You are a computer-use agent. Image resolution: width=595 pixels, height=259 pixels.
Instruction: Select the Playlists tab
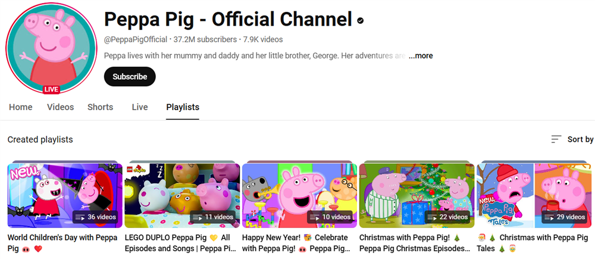(x=183, y=107)
